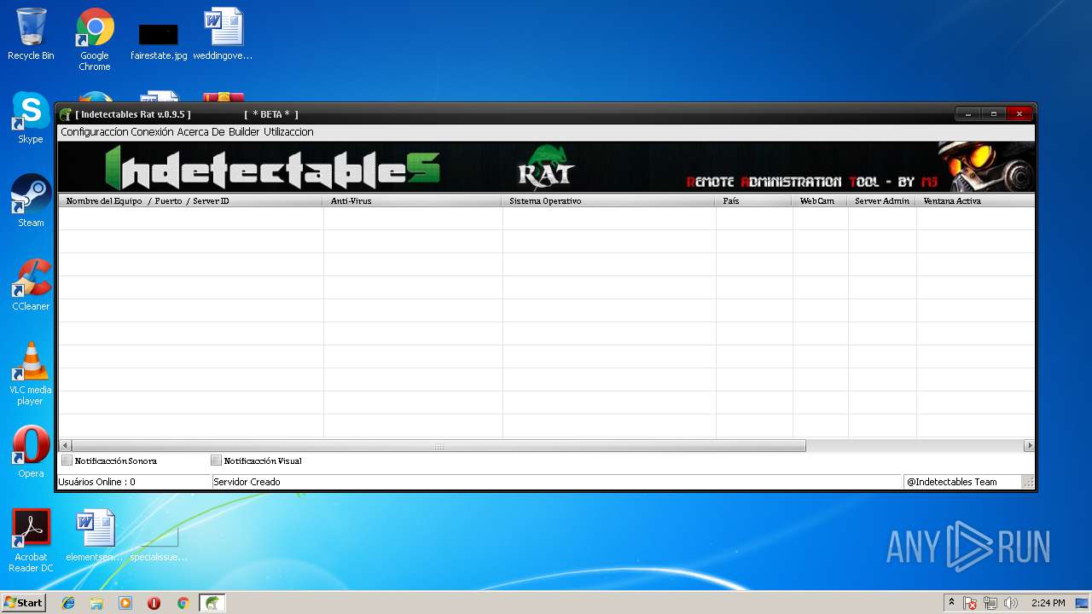Image resolution: width=1092 pixels, height=614 pixels.
Task: Open the Configuraccíon menu
Action: pyautogui.click(x=94, y=132)
